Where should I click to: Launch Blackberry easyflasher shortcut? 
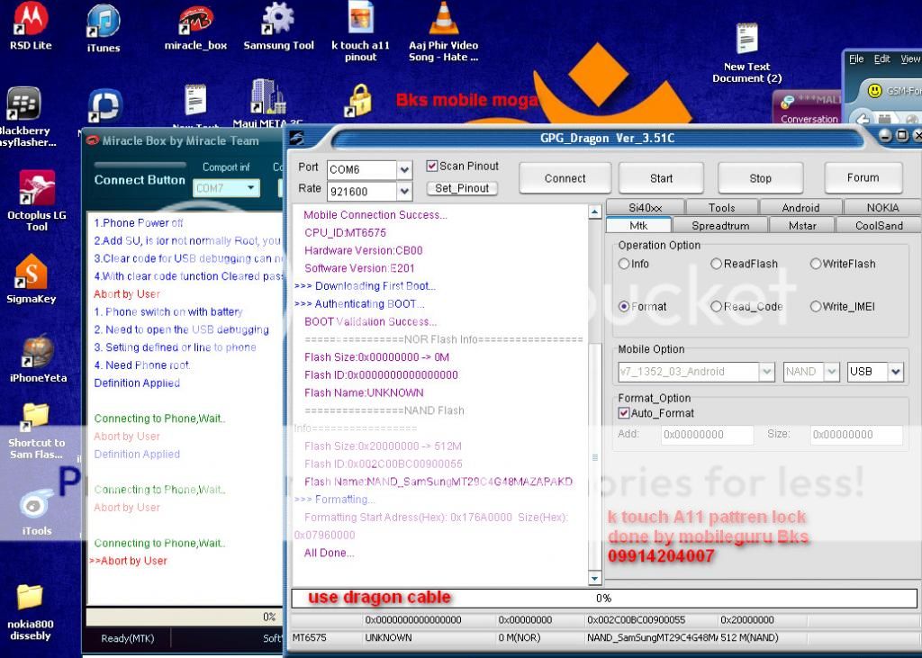23,117
